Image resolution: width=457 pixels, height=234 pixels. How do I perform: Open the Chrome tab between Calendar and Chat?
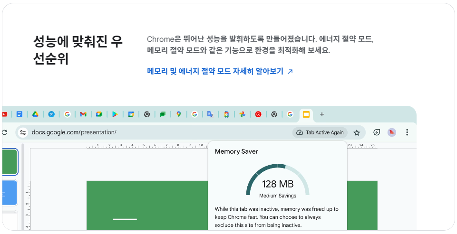pyautogui.click(x=147, y=114)
